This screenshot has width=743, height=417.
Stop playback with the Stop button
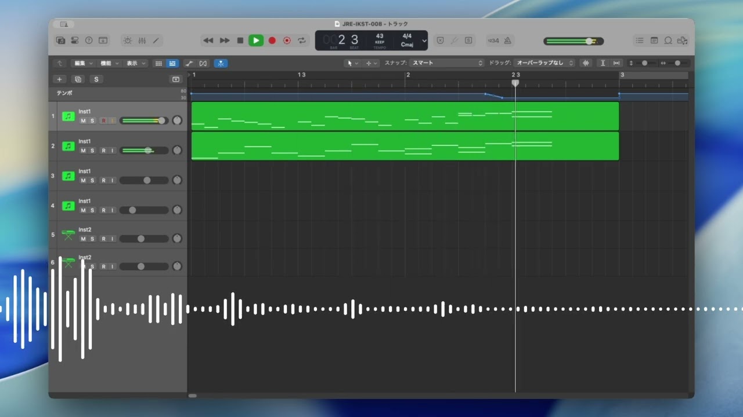(240, 41)
